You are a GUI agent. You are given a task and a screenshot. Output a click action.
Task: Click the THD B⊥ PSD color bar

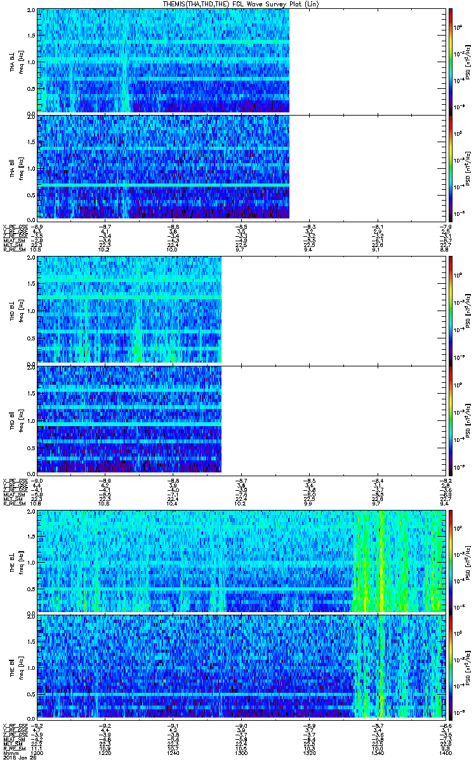point(451,310)
